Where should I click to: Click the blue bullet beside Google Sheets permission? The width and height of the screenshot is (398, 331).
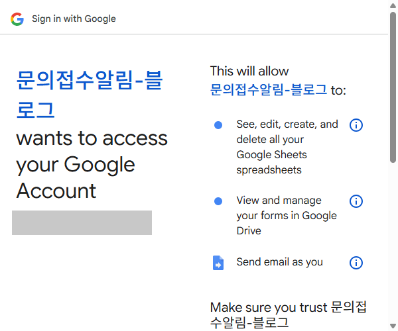tap(218, 125)
